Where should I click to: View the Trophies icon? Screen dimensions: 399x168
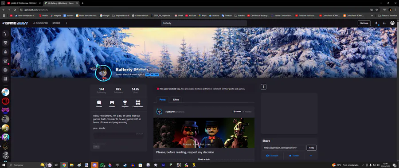pyautogui.click(x=125, y=104)
